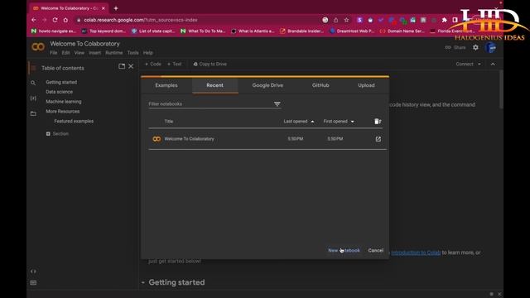
Task: Pop out table of contents into new tab
Action: [x=122, y=66]
